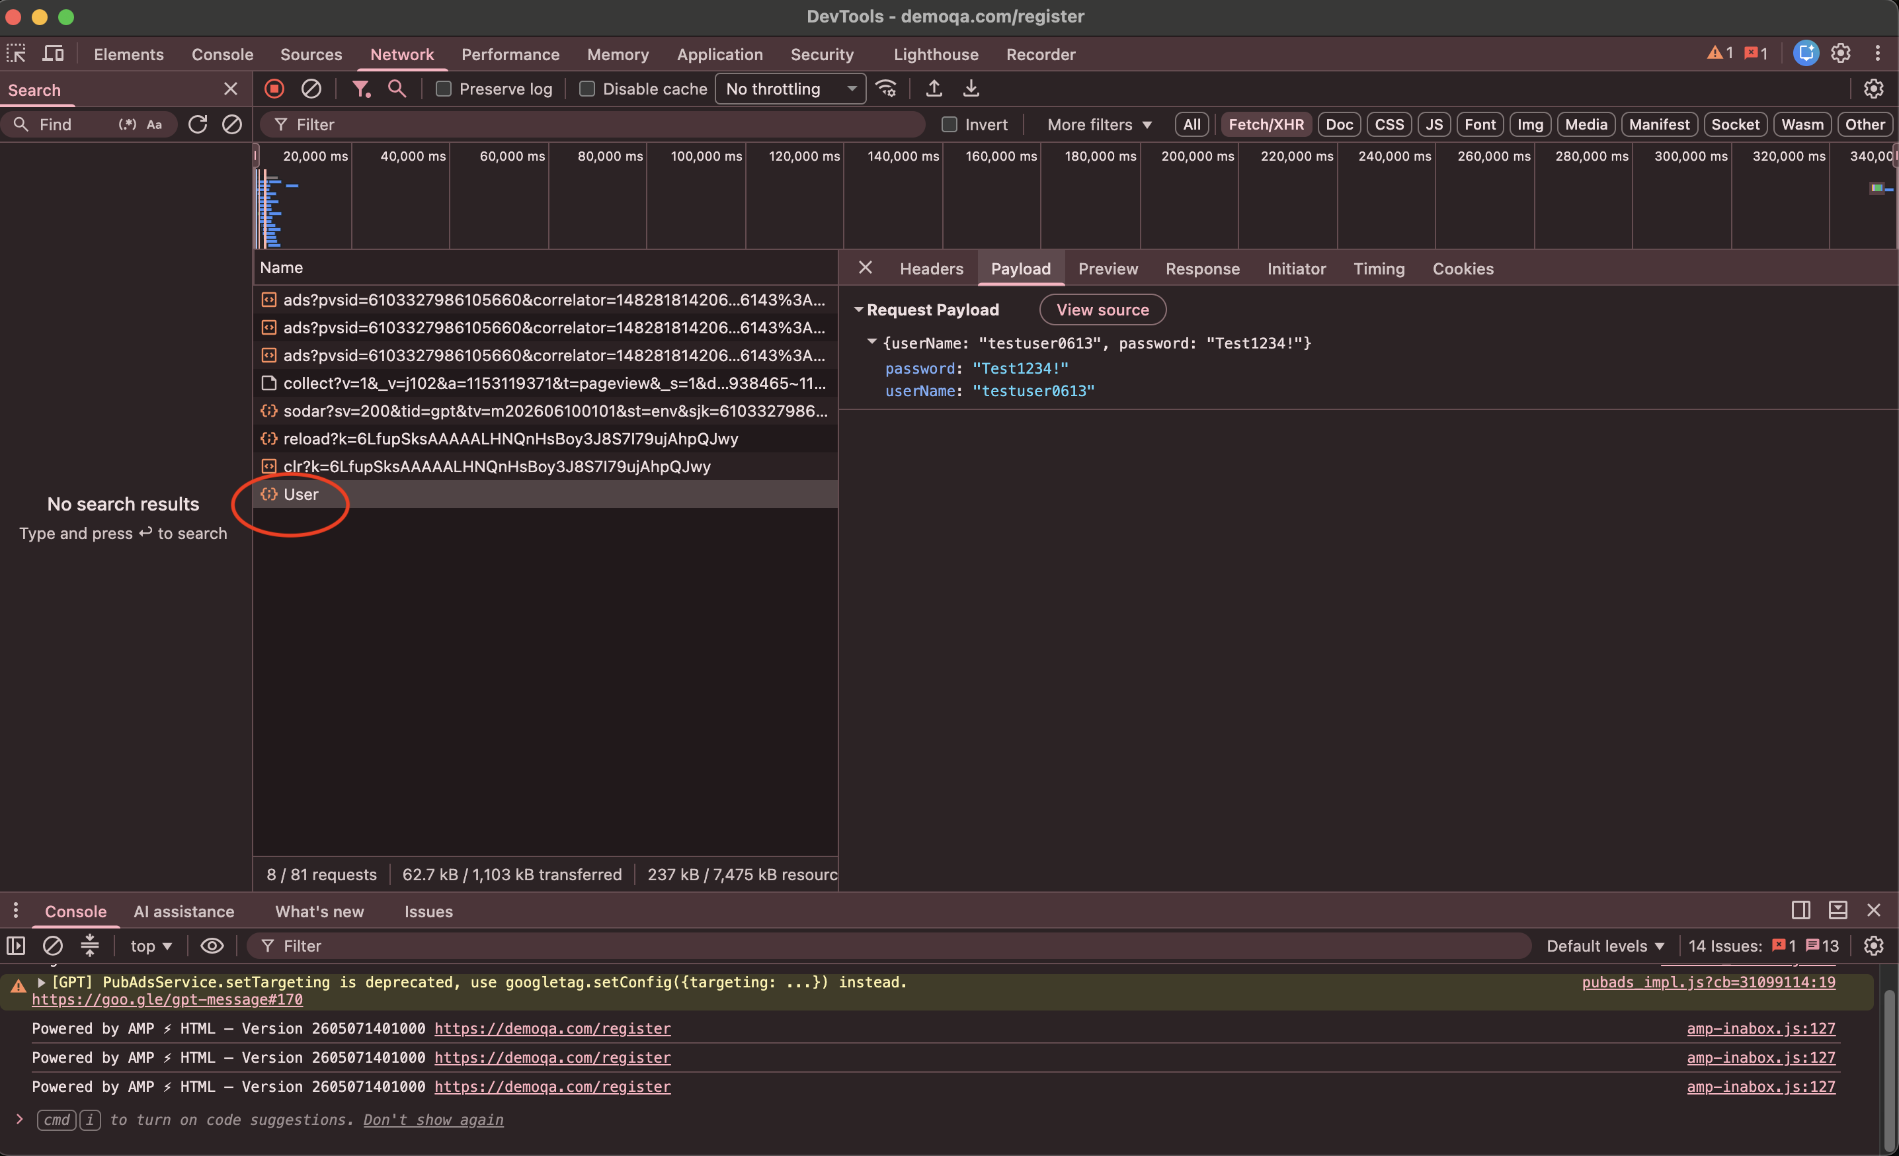Image resolution: width=1899 pixels, height=1156 pixels.
Task: Click the 14 Issues counter
Action: pos(1763,946)
